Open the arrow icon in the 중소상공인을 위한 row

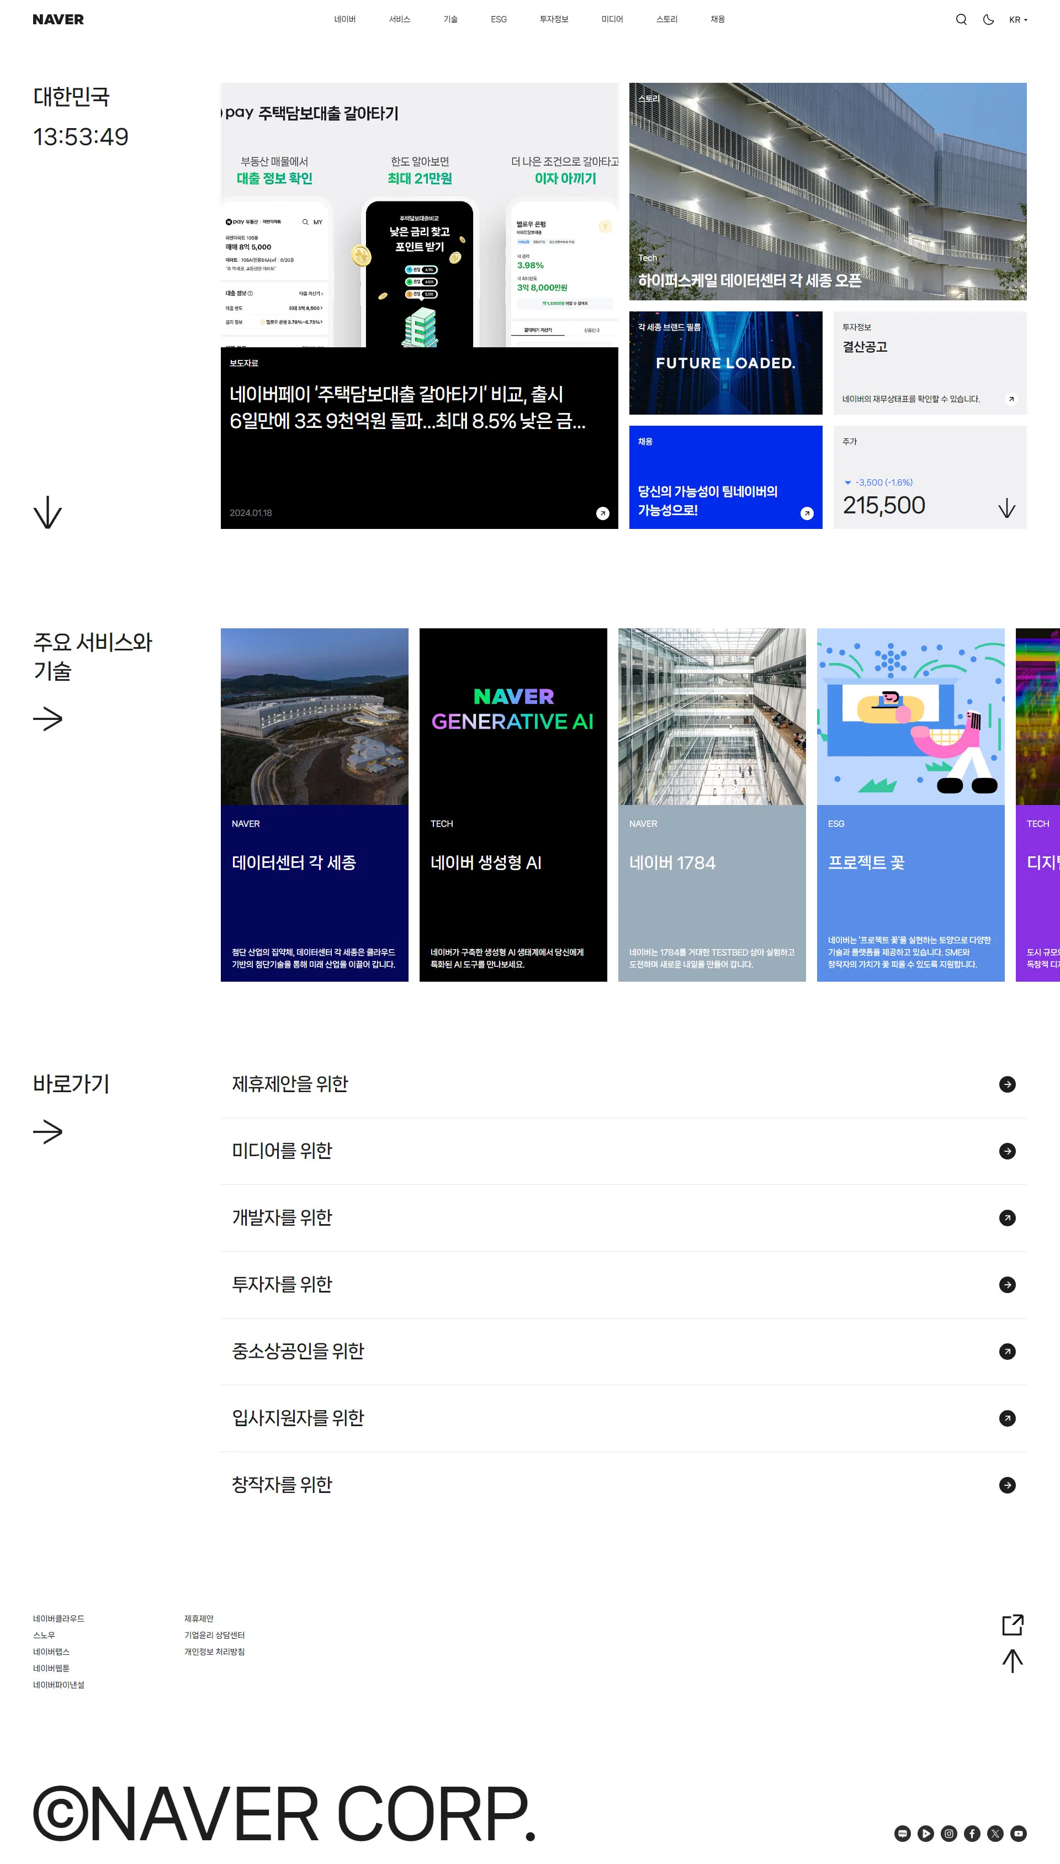point(1008,1352)
